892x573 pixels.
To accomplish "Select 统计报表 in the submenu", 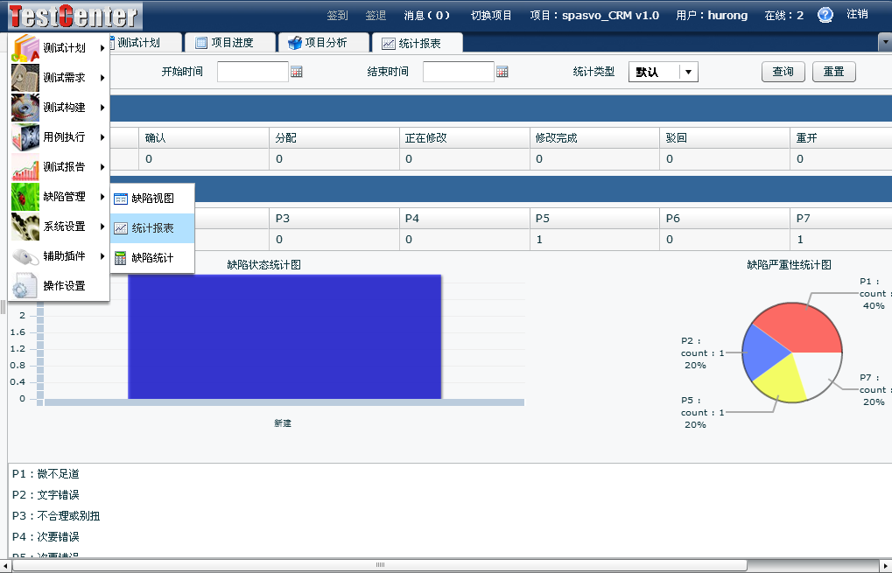I will tap(152, 228).
